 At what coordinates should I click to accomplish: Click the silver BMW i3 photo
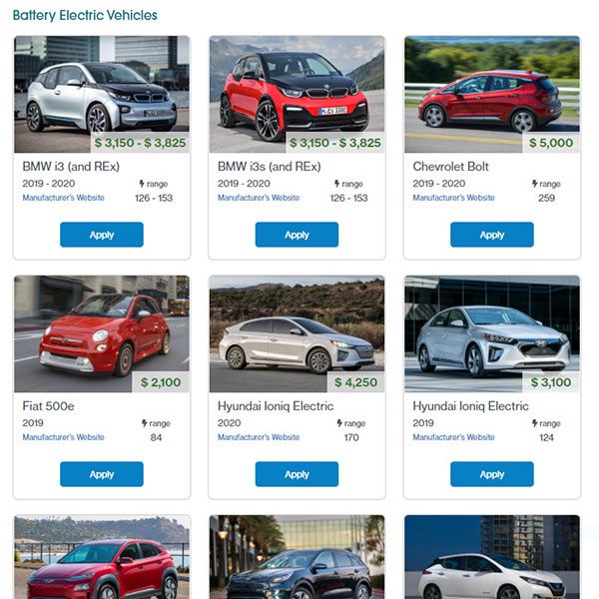(102, 95)
